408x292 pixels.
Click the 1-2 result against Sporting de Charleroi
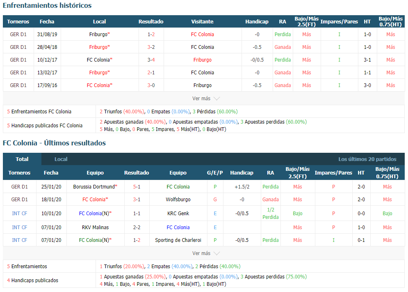137,240
